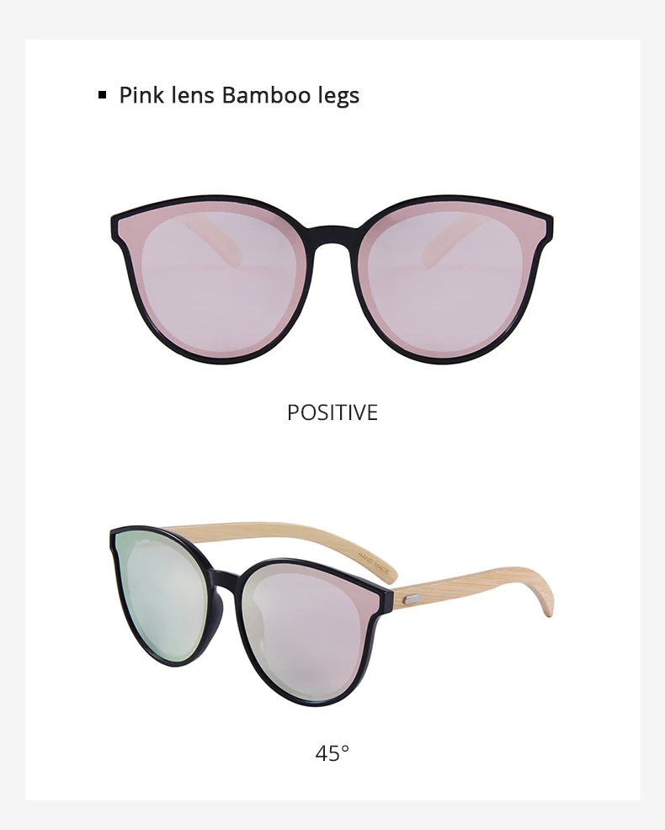Click the bamboo leg visible behind the front-view left lens
This screenshot has width=665, height=830.
pyautogui.click(x=210, y=237)
